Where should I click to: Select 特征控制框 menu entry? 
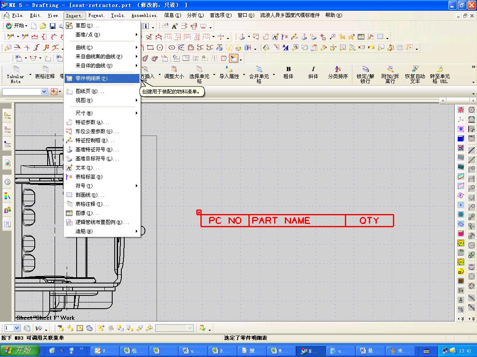click(102, 140)
